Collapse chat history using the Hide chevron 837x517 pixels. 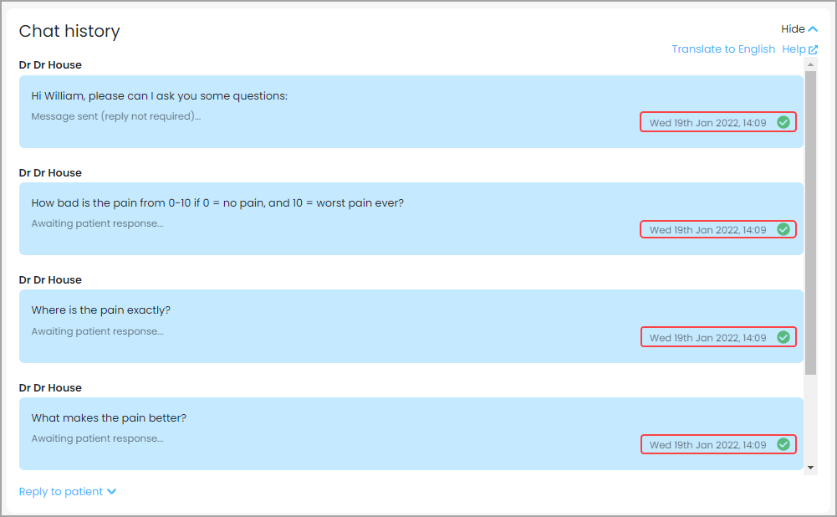[813, 29]
